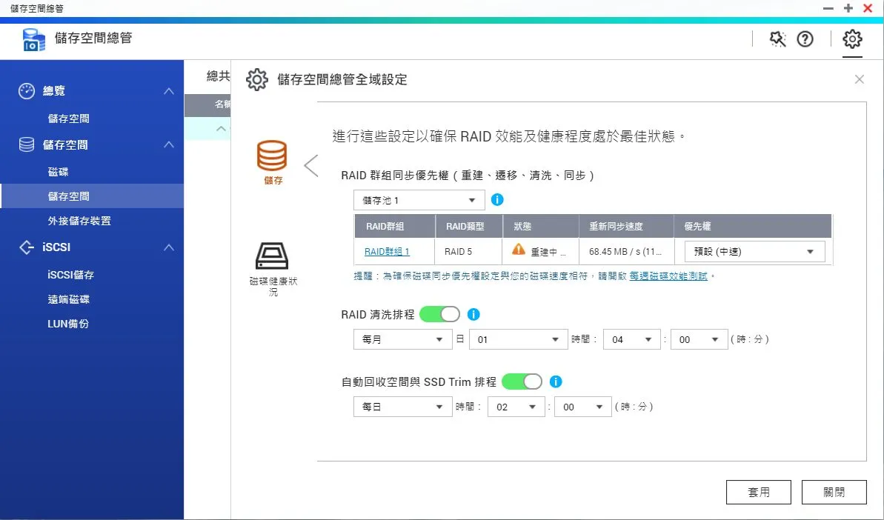Click info icon beside 儲存池 1 dropdown
Screen dimensions: 884x520
point(497,199)
